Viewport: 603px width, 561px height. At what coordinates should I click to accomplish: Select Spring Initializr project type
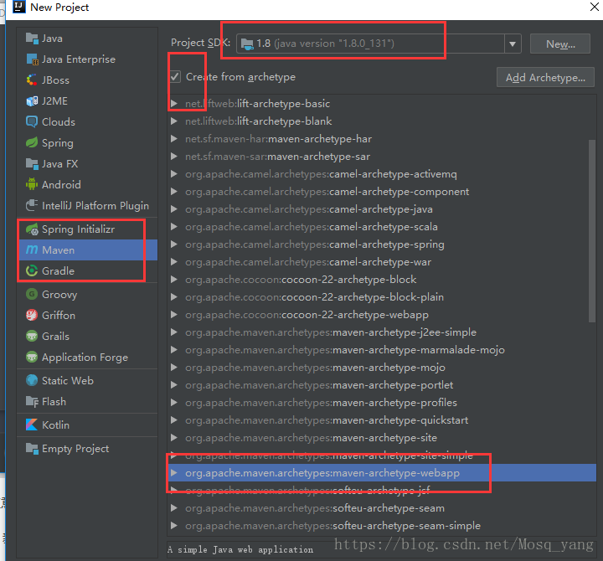point(88,229)
